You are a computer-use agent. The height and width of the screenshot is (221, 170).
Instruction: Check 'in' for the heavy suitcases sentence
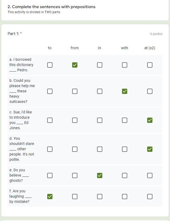tap(100, 91)
